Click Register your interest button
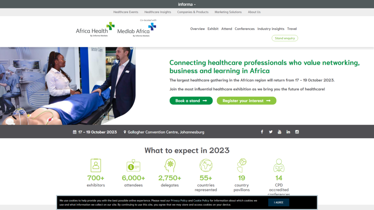This screenshot has width=374, height=210. (247, 101)
